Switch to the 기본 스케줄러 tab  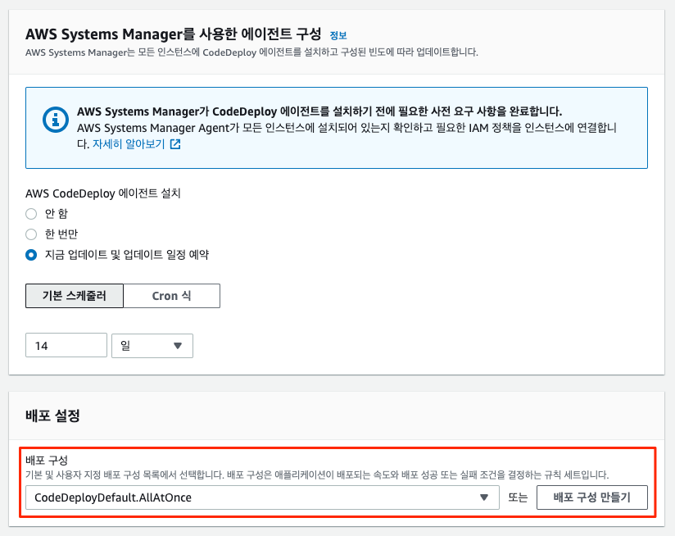click(75, 296)
